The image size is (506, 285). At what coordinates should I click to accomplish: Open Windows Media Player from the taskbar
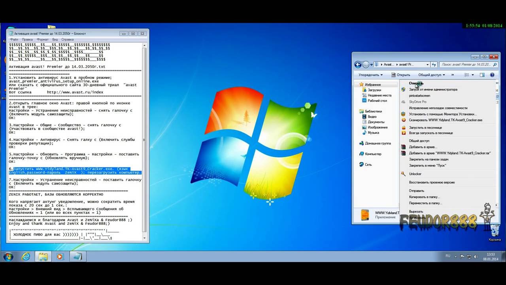pos(60,256)
